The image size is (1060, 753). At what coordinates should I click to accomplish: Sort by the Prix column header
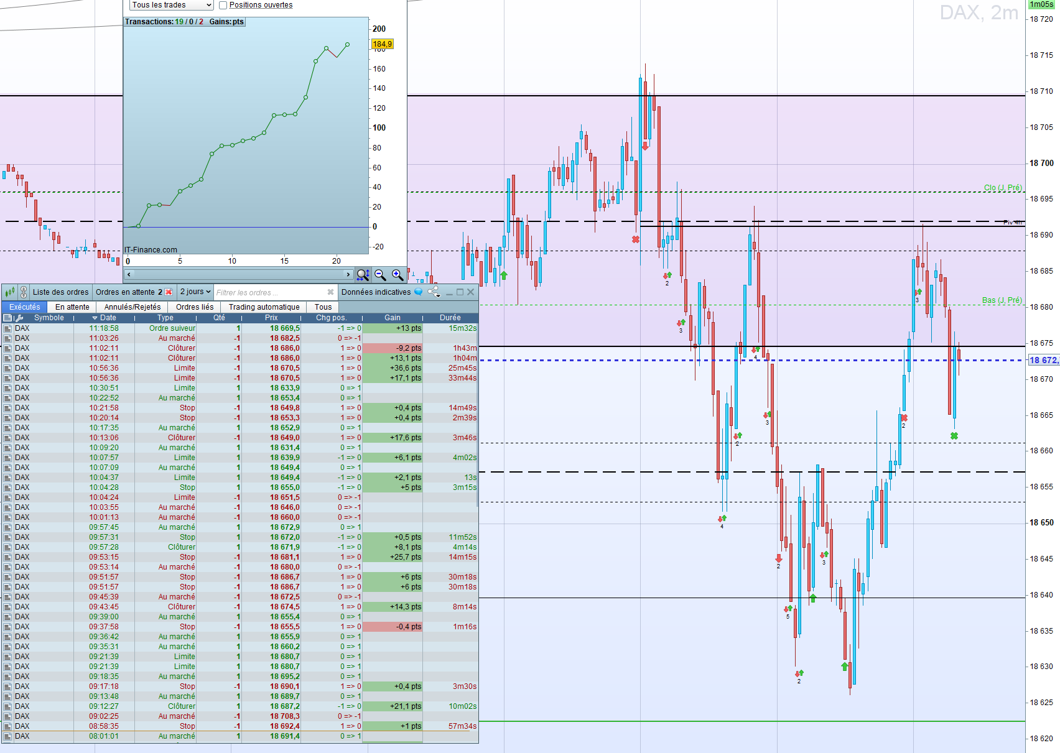point(271,318)
